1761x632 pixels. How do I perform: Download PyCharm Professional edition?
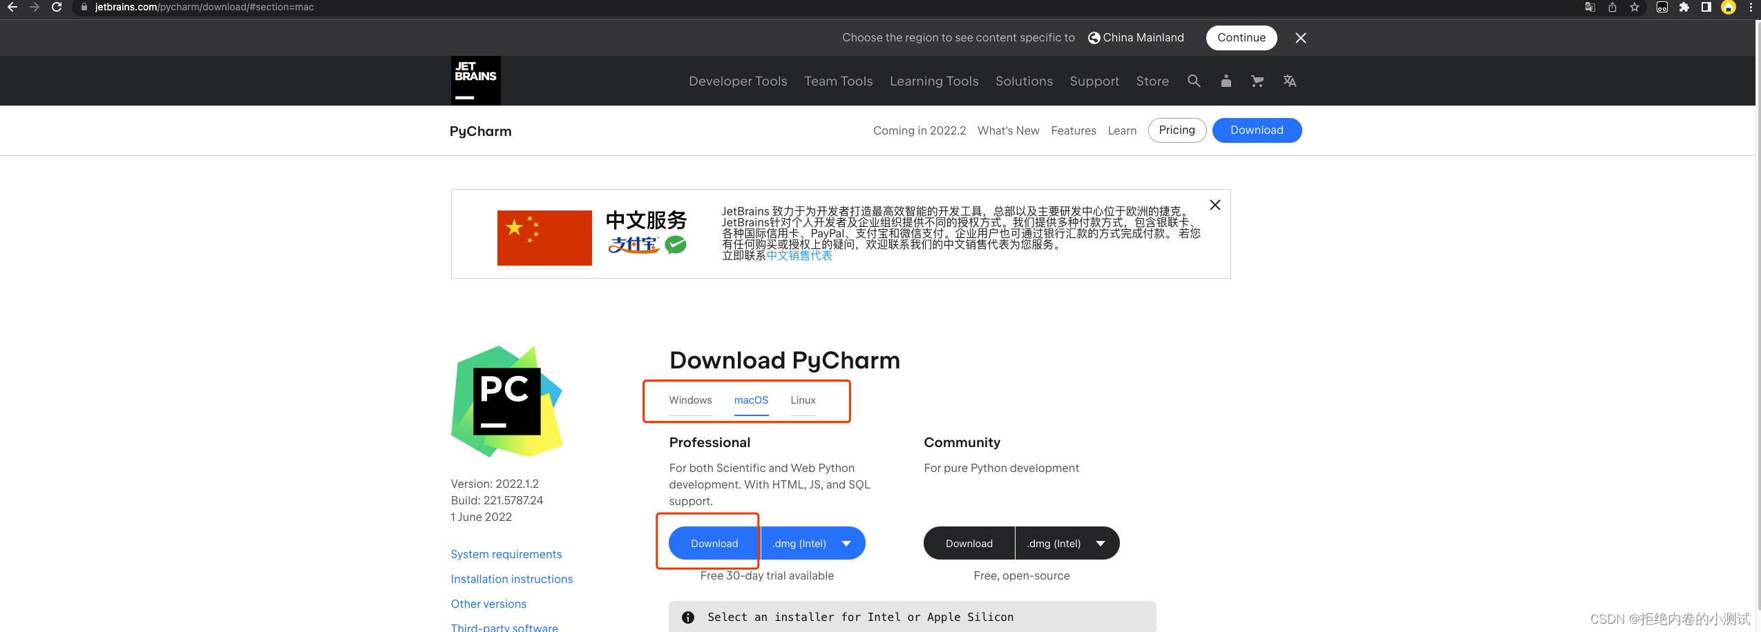coord(714,544)
